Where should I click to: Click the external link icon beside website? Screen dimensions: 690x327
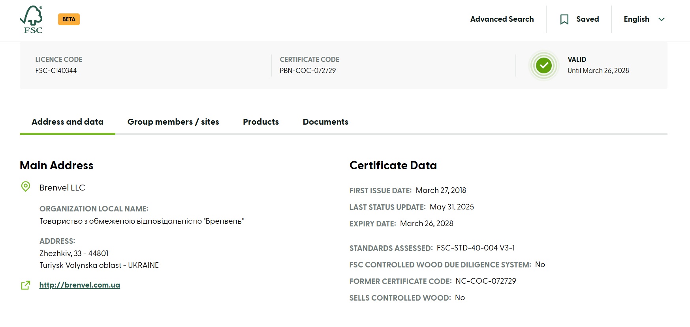tap(26, 285)
